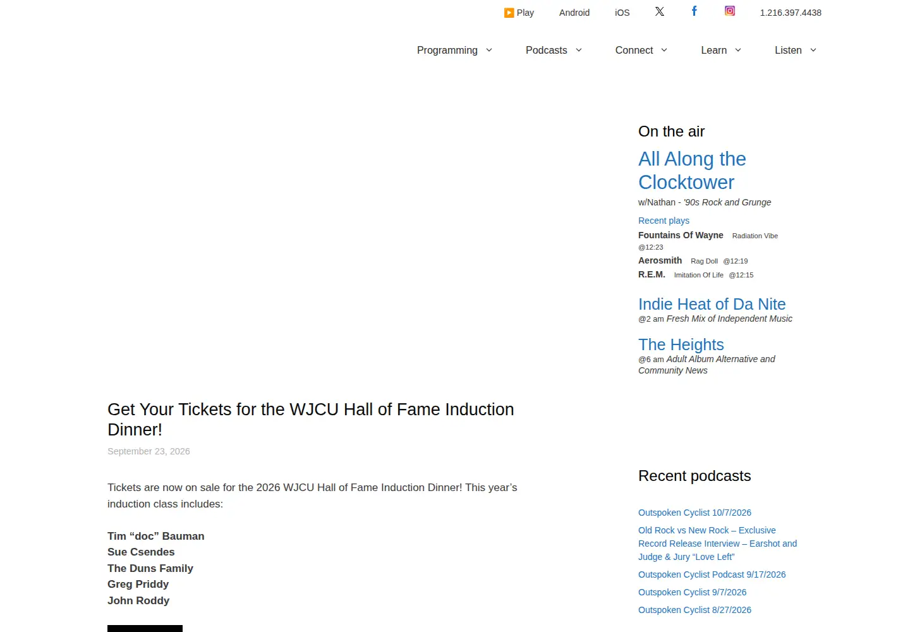Open Old Rock vs New Rock podcast
This screenshot has height=632, width=910.
(x=718, y=544)
